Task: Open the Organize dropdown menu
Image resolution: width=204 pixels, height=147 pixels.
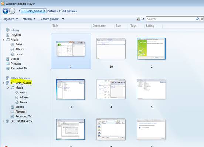Action: pyautogui.click(x=10, y=19)
